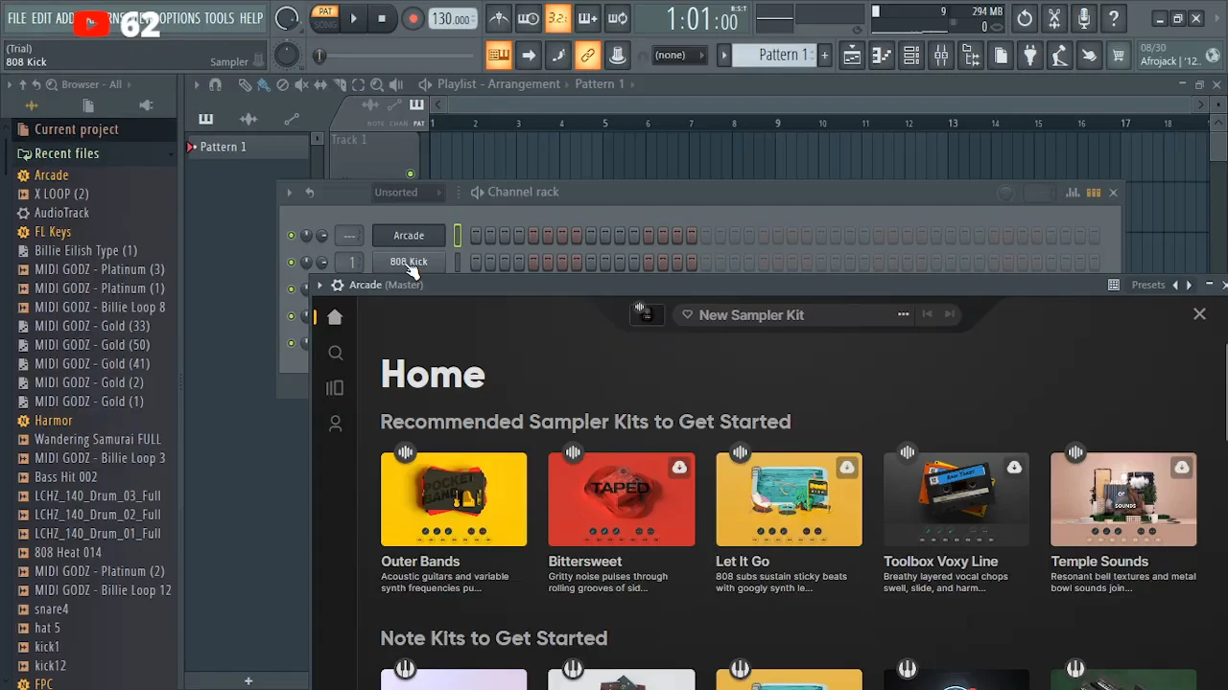
Task: Toggle the link (multilink controllers) button
Action: [x=588, y=56]
